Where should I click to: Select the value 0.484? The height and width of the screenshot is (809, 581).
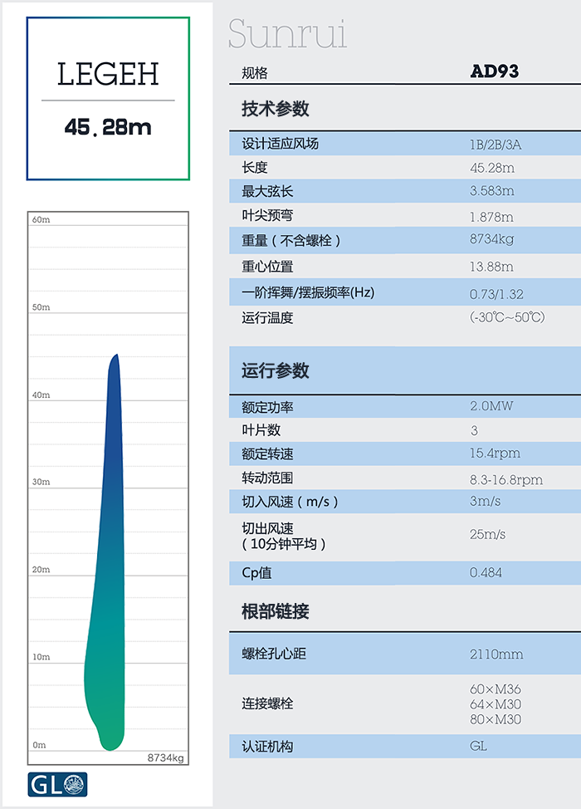(486, 572)
